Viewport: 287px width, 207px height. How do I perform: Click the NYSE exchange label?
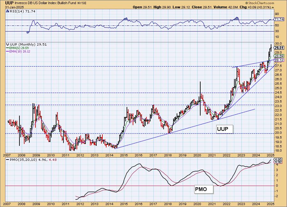click(82, 3)
